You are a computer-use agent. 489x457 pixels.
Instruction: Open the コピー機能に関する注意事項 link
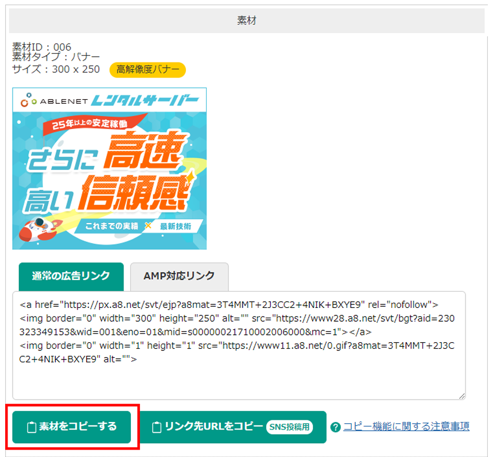406,426
